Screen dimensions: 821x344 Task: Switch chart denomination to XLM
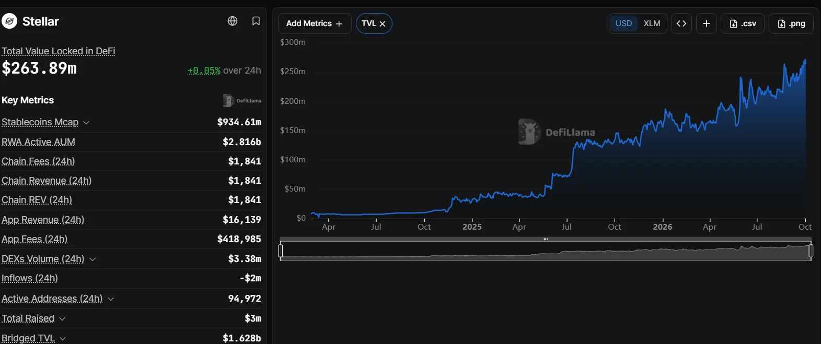(x=652, y=23)
